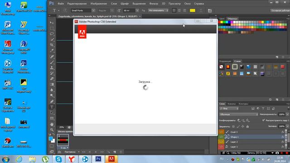Select the Eyedropper tool

tap(52, 50)
